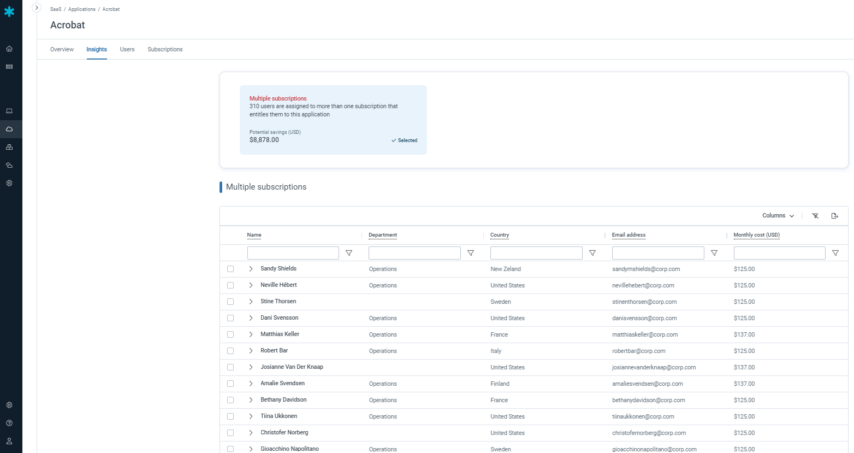Open the filter icon for Monthly cost column
The width and height of the screenshot is (854, 453).
point(835,253)
